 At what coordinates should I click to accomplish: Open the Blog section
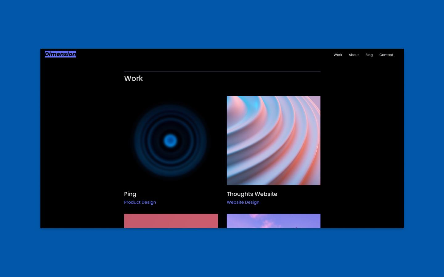369,55
